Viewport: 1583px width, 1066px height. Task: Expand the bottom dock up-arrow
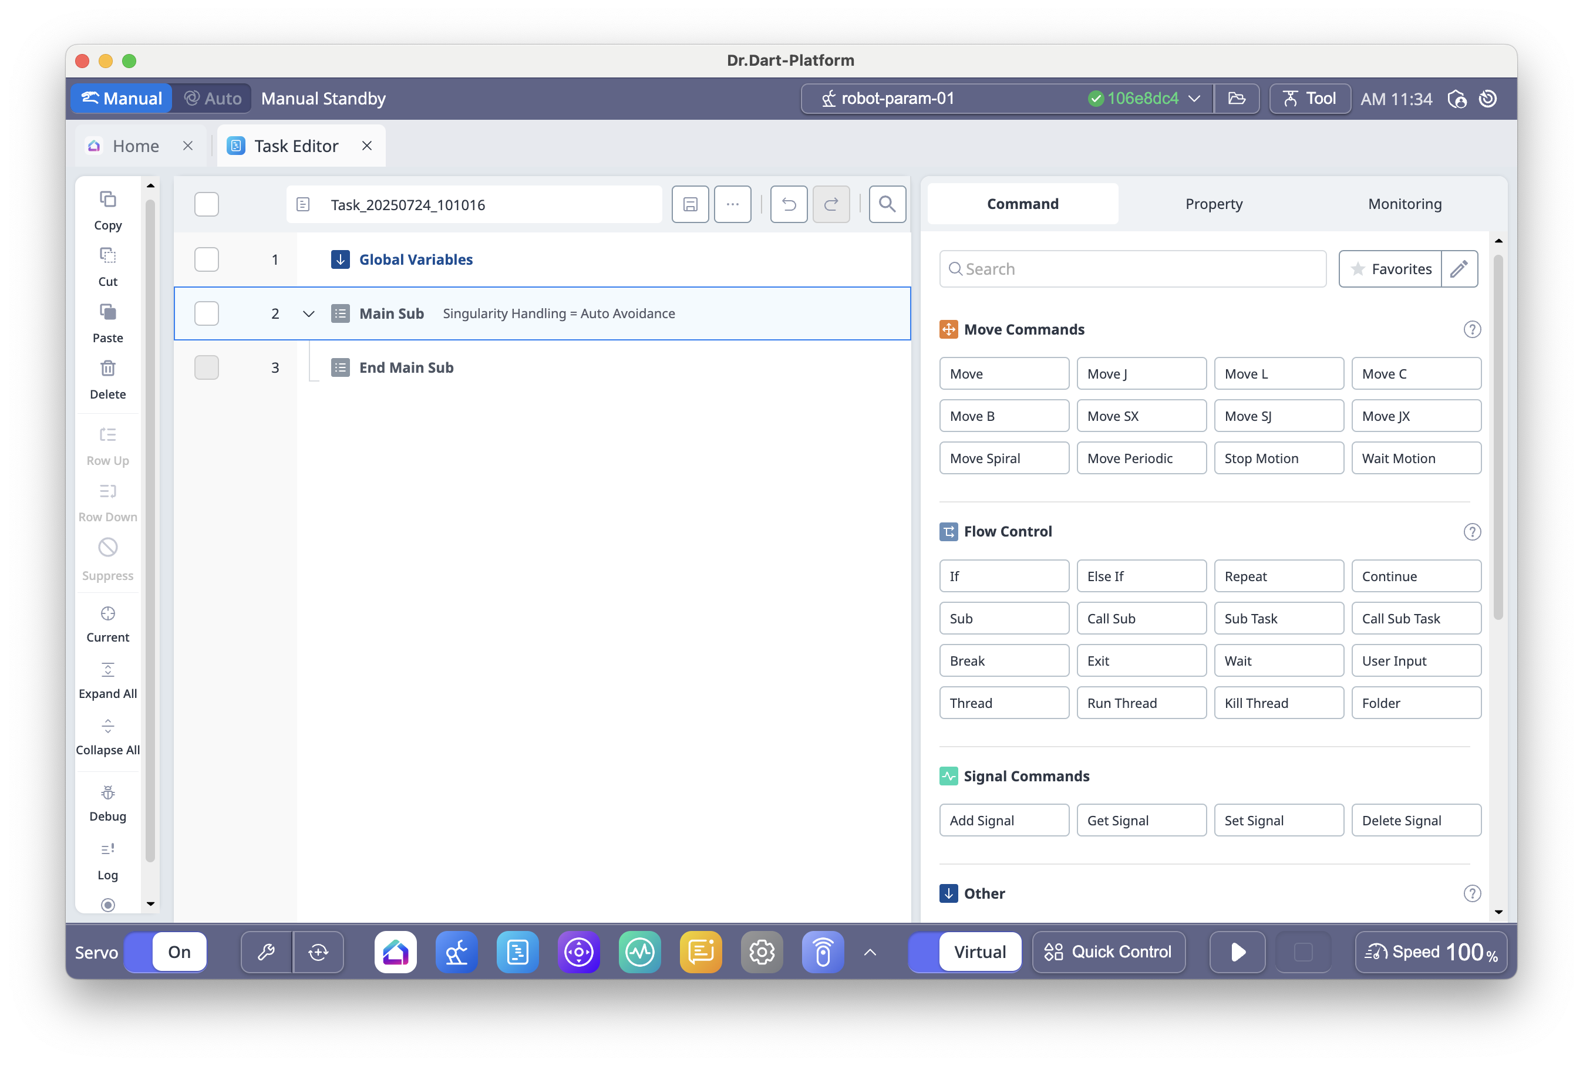870,953
